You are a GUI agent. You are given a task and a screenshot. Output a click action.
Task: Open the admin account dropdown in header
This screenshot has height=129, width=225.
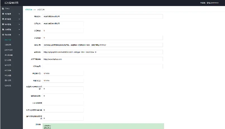[x=210, y=3]
